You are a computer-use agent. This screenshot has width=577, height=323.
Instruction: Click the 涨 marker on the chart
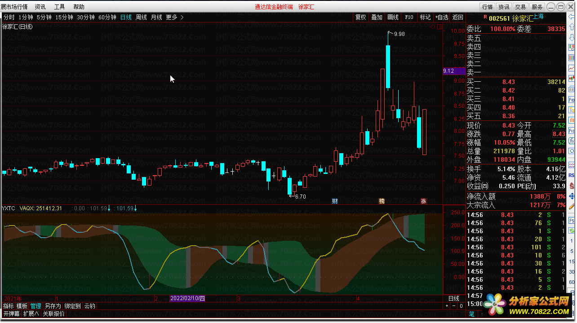[x=423, y=201]
